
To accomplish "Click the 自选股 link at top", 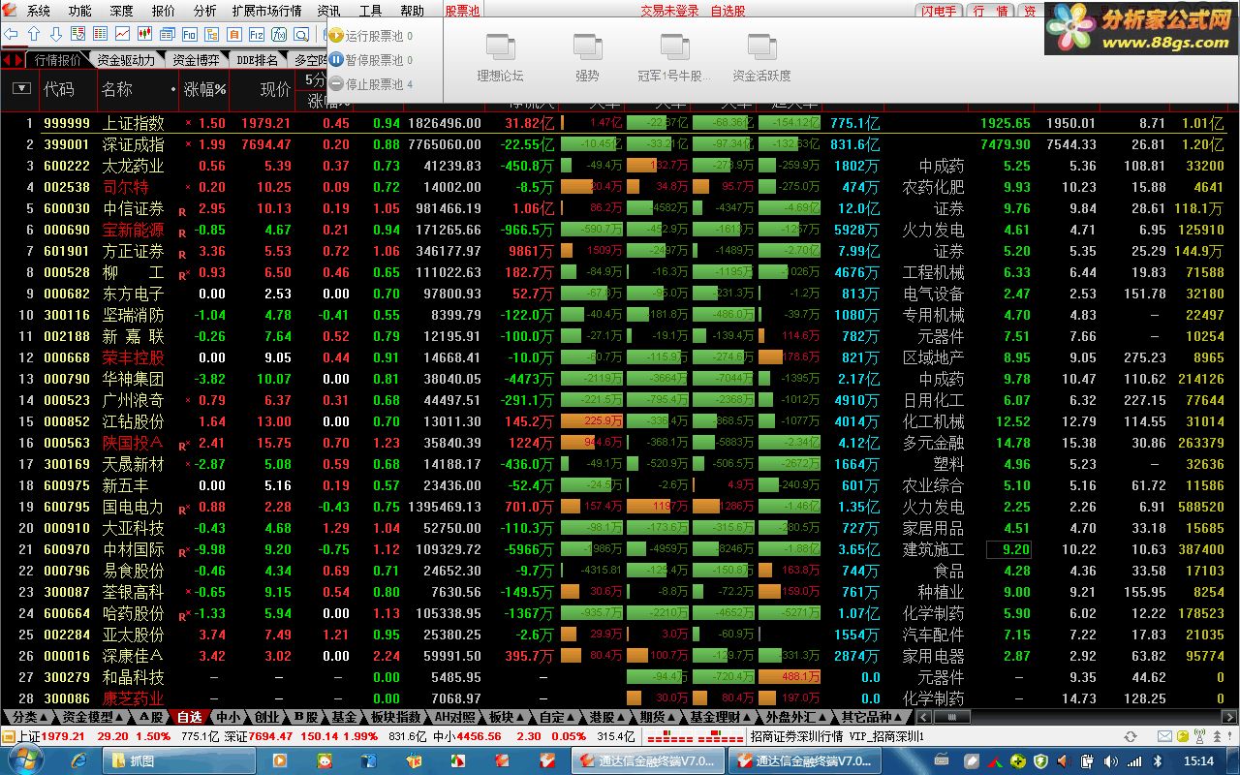I will pyautogui.click(x=728, y=11).
